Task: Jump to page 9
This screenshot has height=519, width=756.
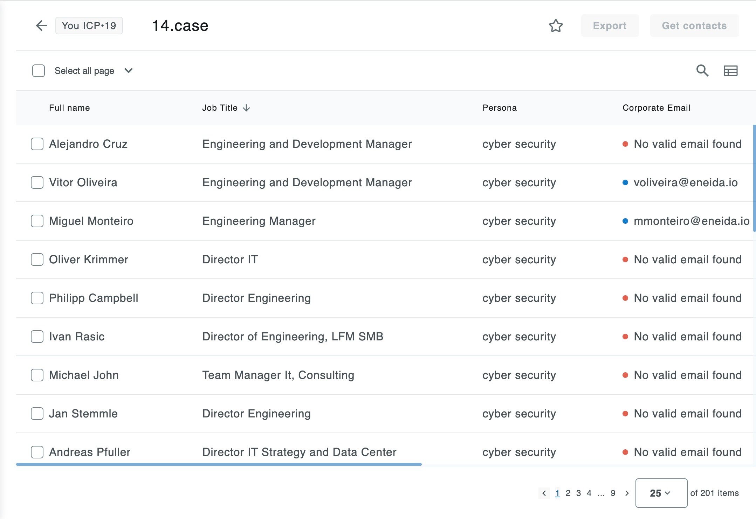Action: 613,493
